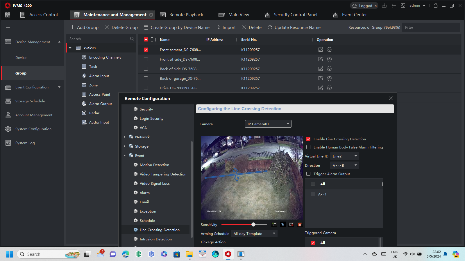Click edit icon for Back of garage camera
The image size is (465, 261).
321,78
